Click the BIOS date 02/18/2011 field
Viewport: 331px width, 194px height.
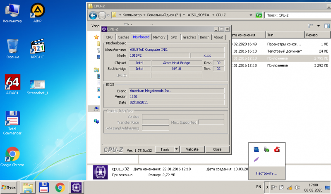[x=177, y=103]
